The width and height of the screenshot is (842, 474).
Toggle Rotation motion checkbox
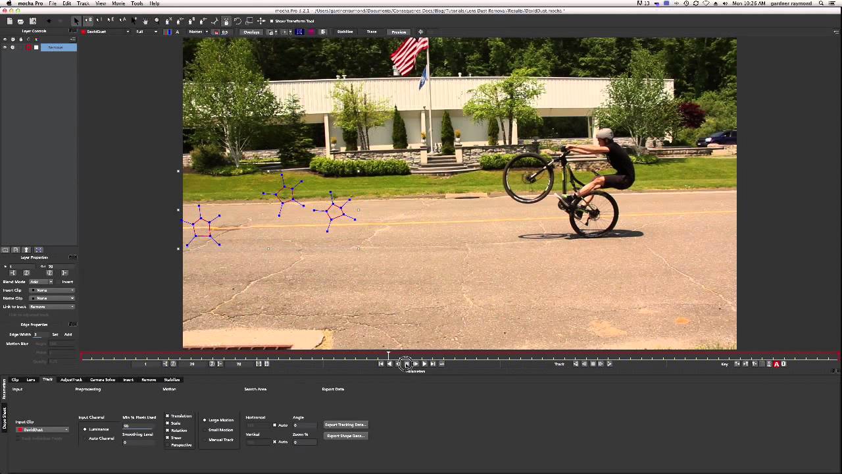pyautogui.click(x=168, y=431)
